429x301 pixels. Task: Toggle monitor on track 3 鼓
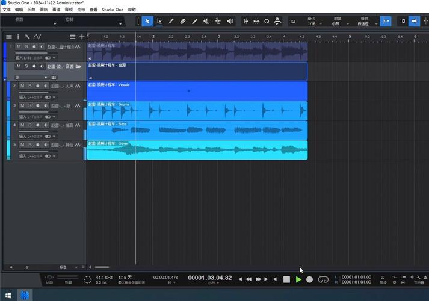pyautogui.click(x=45, y=105)
